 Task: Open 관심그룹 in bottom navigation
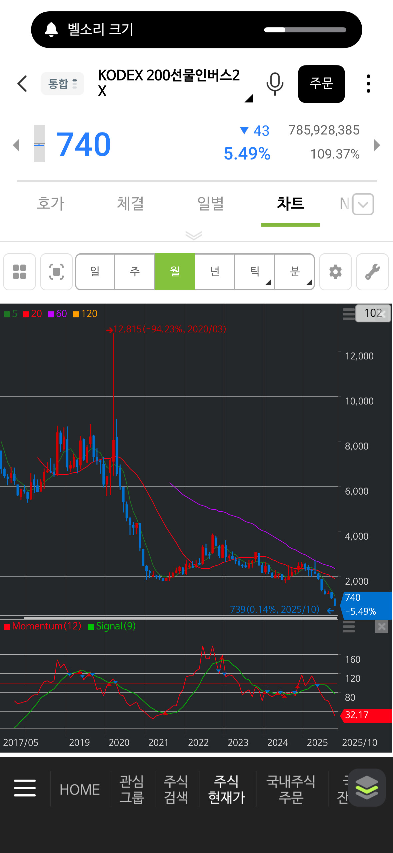pyautogui.click(x=132, y=789)
